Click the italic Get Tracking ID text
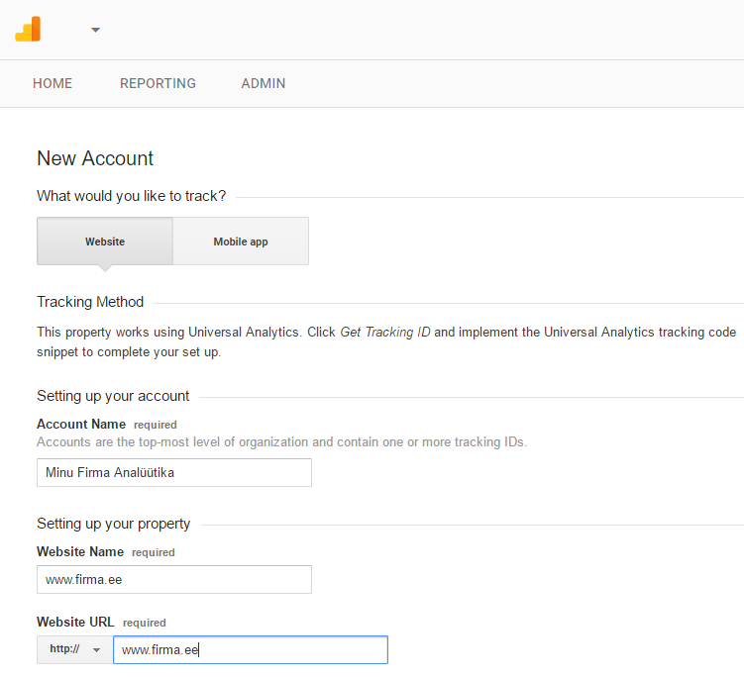Viewport: 744px width, 677px height. click(x=384, y=333)
